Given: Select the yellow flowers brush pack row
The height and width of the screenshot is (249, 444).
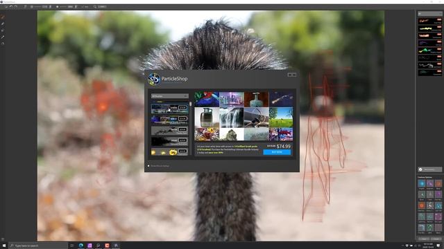Looking at the screenshot, I should (x=169, y=152).
